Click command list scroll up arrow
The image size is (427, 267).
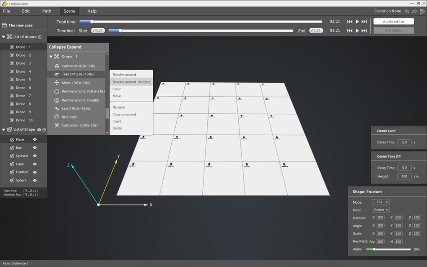coord(107,53)
